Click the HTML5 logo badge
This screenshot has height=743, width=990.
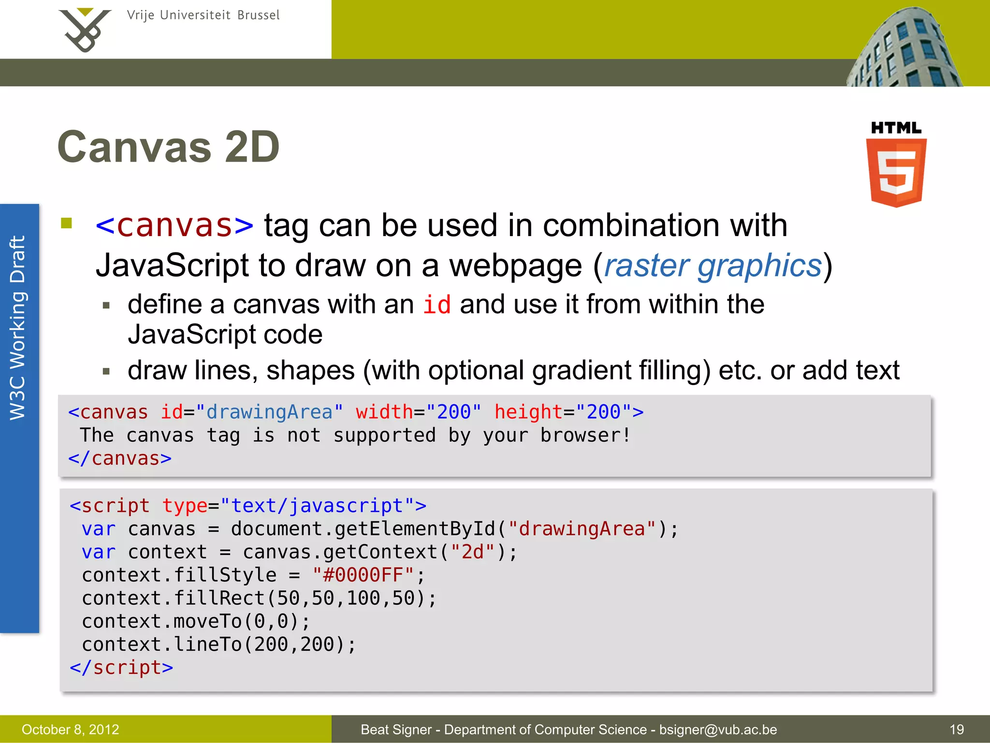tap(896, 164)
